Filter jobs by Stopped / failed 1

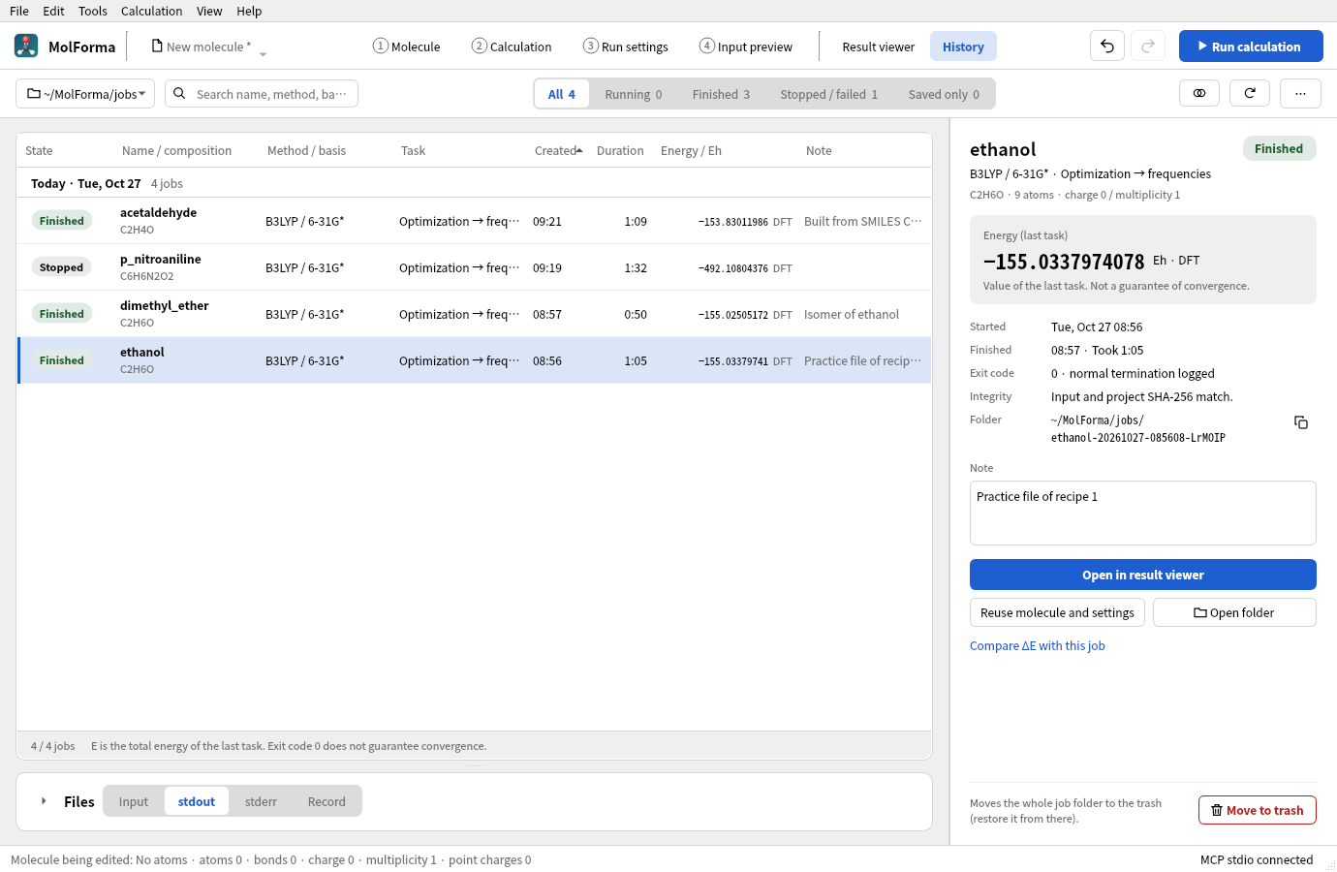[x=829, y=94]
